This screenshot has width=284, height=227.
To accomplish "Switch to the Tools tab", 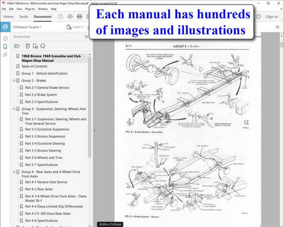I will click(24, 16).
